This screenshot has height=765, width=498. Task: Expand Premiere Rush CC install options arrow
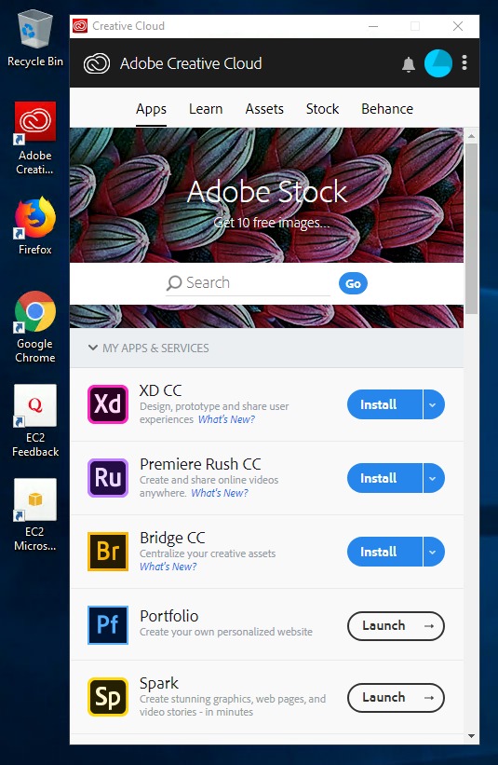coord(434,478)
